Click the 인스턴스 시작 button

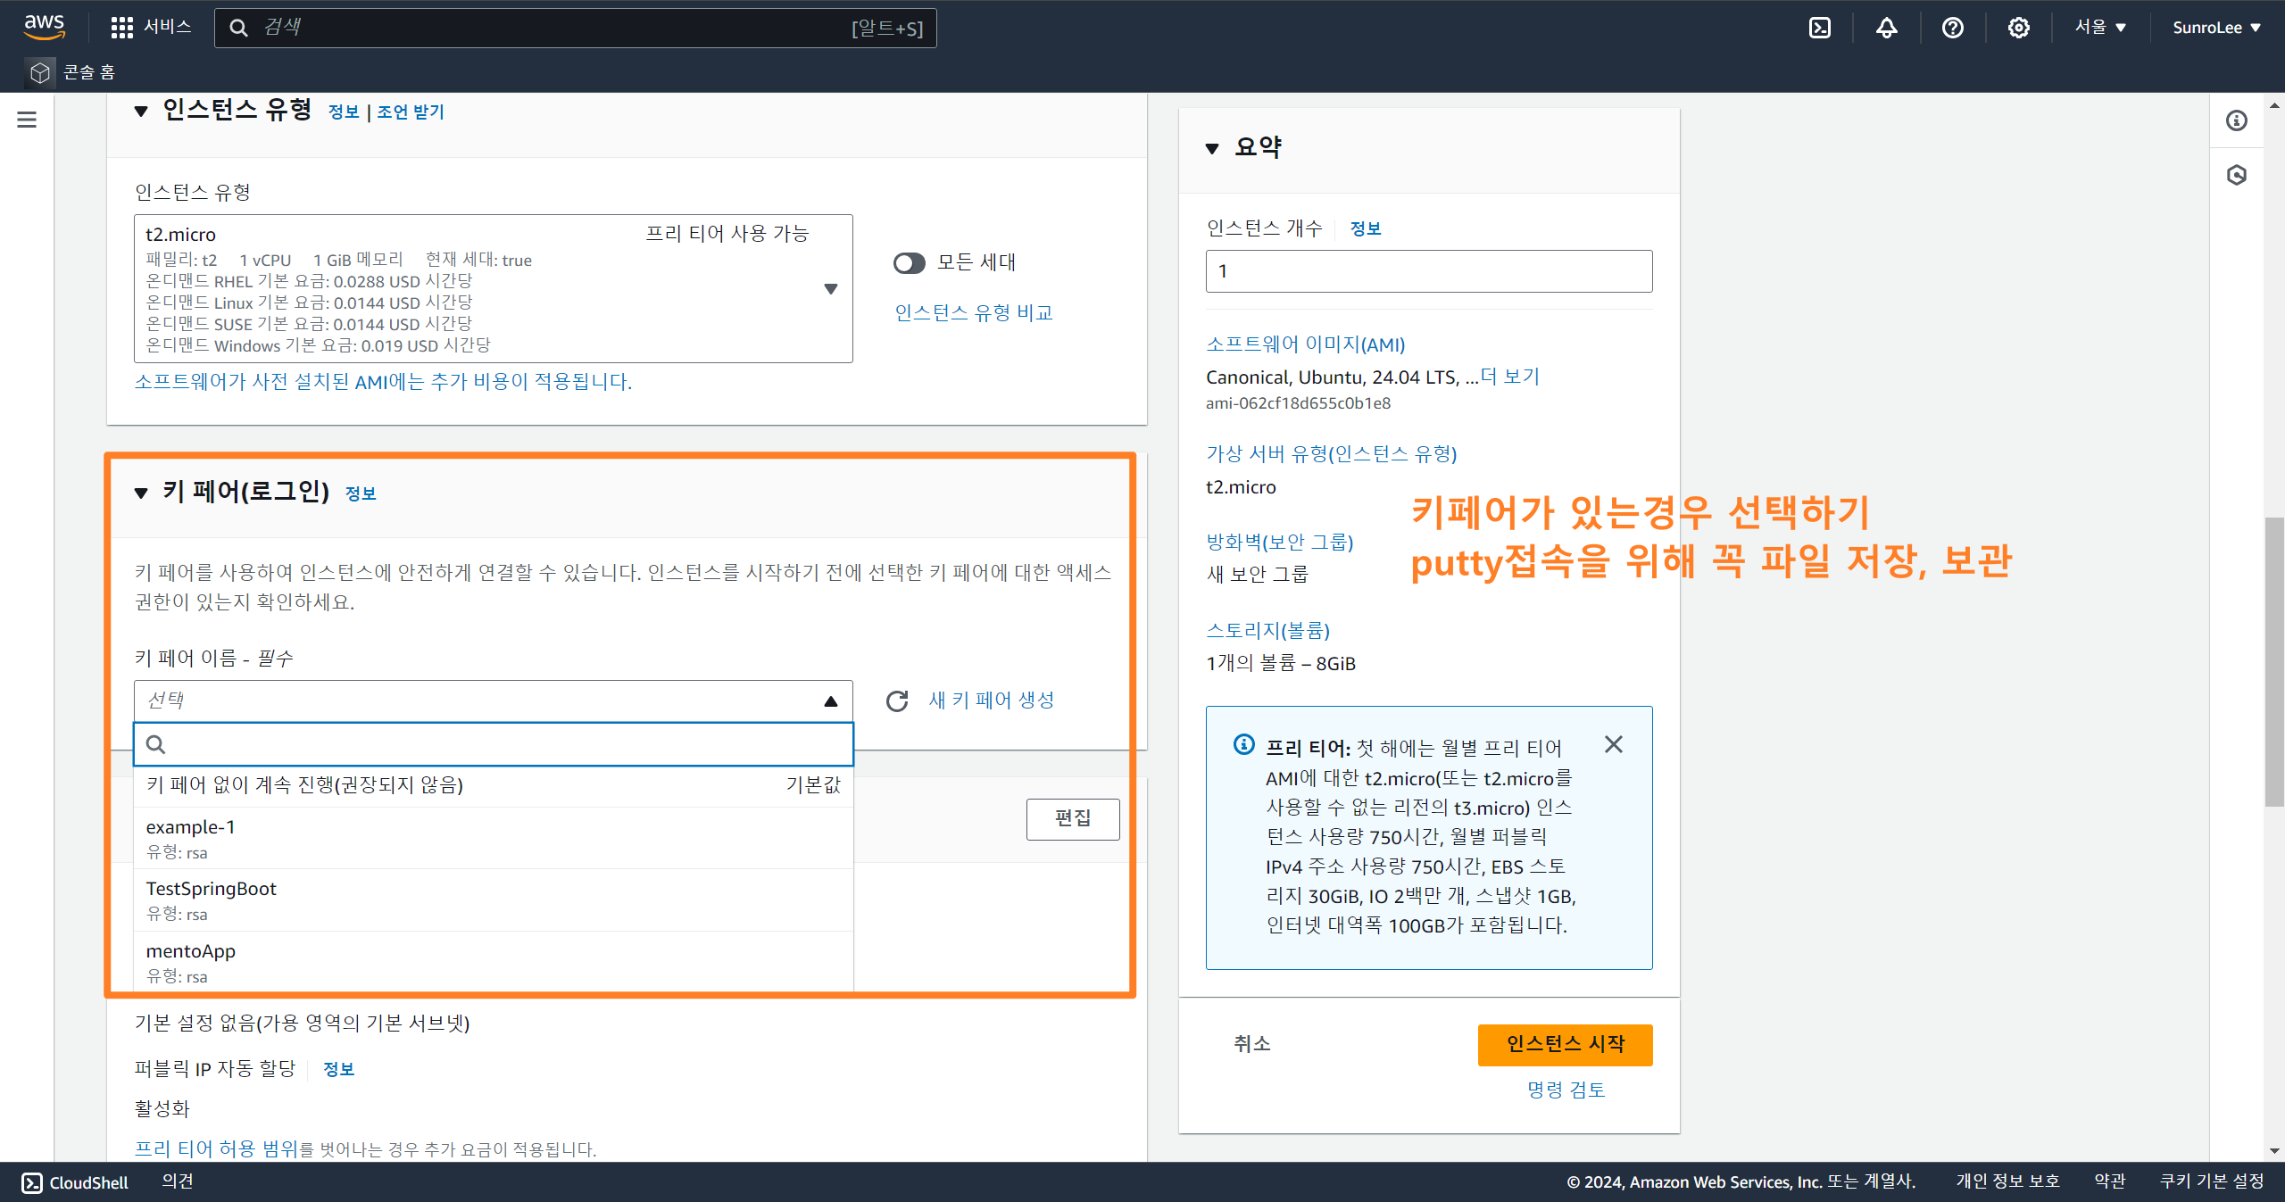(x=1565, y=1044)
